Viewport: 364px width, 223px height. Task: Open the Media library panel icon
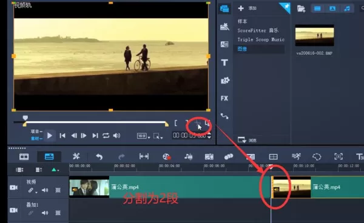tap(224, 8)
